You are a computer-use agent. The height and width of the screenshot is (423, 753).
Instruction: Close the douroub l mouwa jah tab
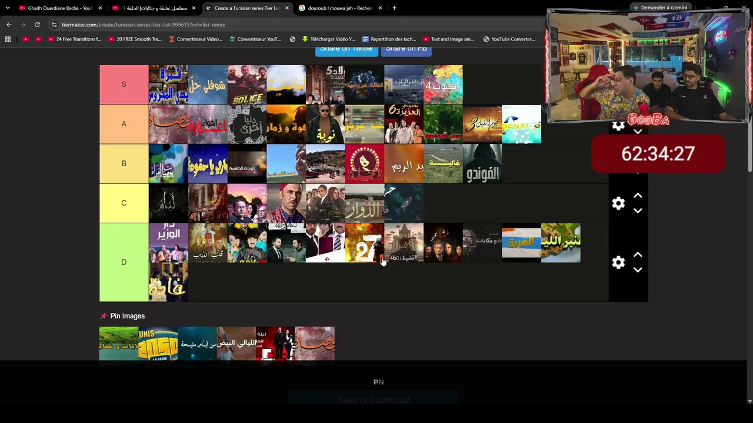[381, 8]
